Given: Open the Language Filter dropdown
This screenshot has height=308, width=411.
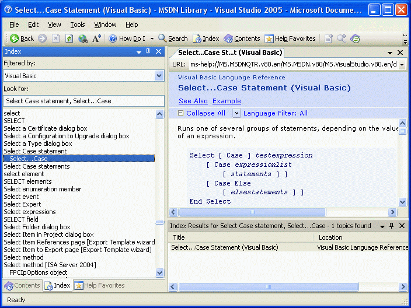Looking at the screenshot, I should click(x=236, y=113).
